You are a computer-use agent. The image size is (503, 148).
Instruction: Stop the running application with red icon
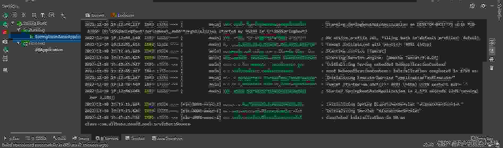pyautogui.click(x=5, y=33)
